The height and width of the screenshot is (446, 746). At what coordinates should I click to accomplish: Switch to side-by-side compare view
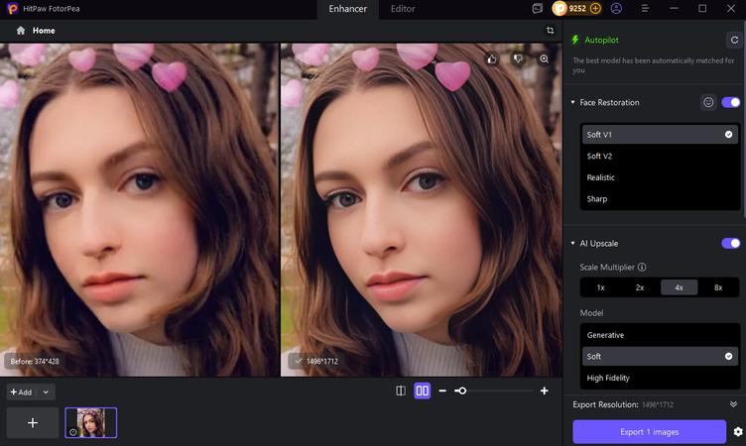coord(422,390)
